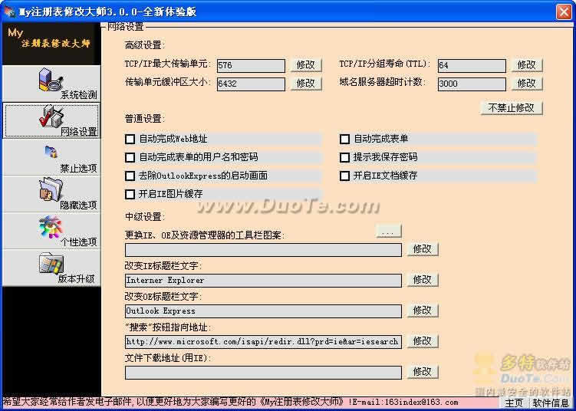Click the 不禁止修改 button
This screenshot has width=576, height=411.
(x=512, y=108)
